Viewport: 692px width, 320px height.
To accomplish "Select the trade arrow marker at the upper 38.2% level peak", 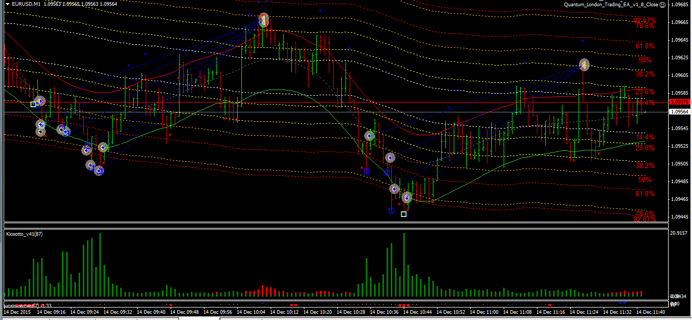I will [x=584, y=65].
